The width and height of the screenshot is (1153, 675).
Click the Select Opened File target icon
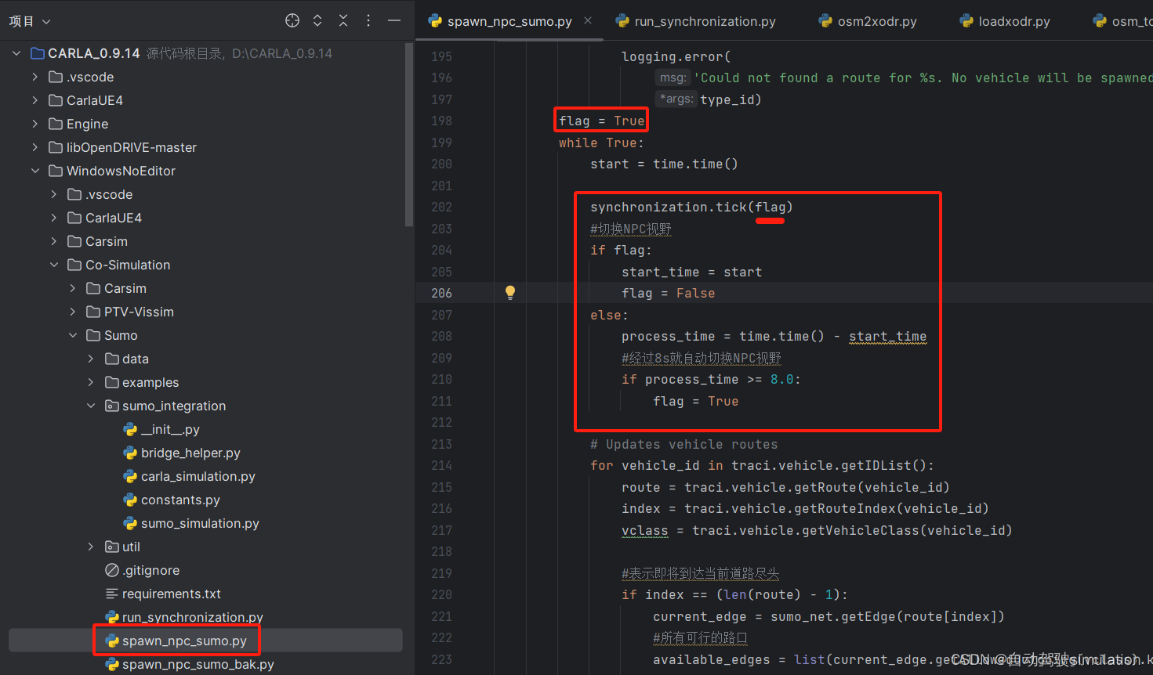coord(292,21)
